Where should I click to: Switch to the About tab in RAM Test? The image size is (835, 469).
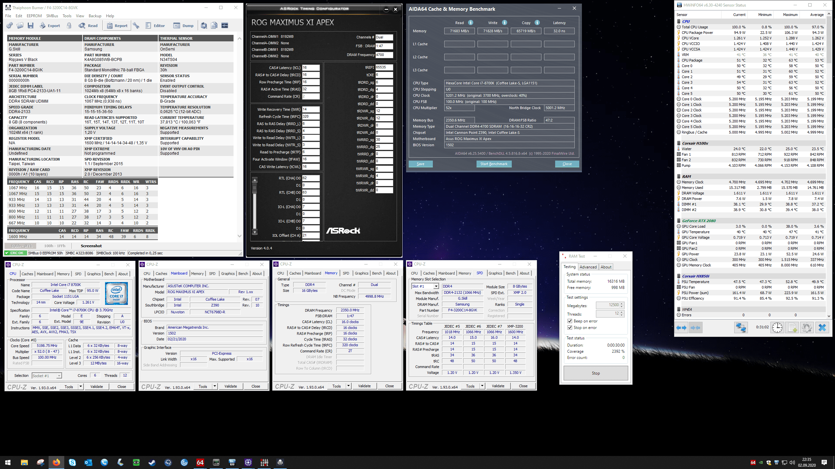click(606, 267)
